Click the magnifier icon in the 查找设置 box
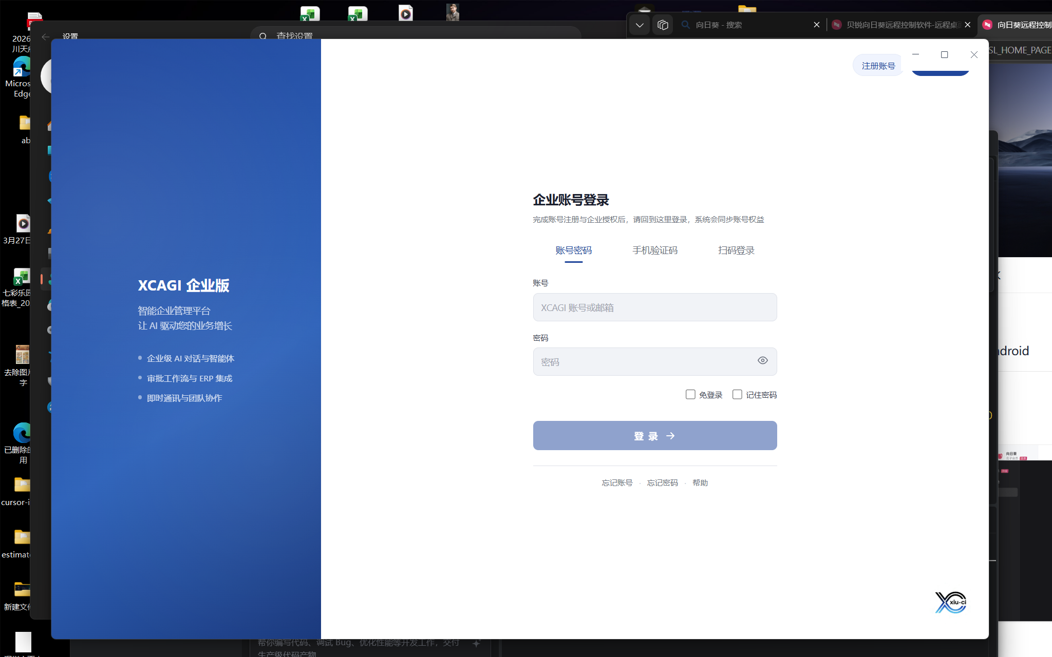 pyautogui.click(x=263, y=36)
